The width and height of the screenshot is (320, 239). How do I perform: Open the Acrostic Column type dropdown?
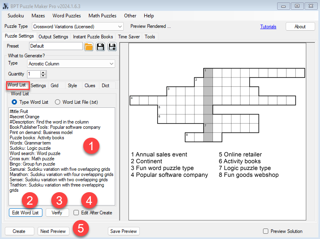pyautogui.click(x=112, y=64)
